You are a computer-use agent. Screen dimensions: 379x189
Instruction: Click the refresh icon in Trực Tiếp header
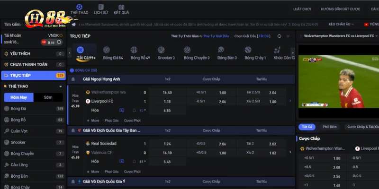point(279,36)
